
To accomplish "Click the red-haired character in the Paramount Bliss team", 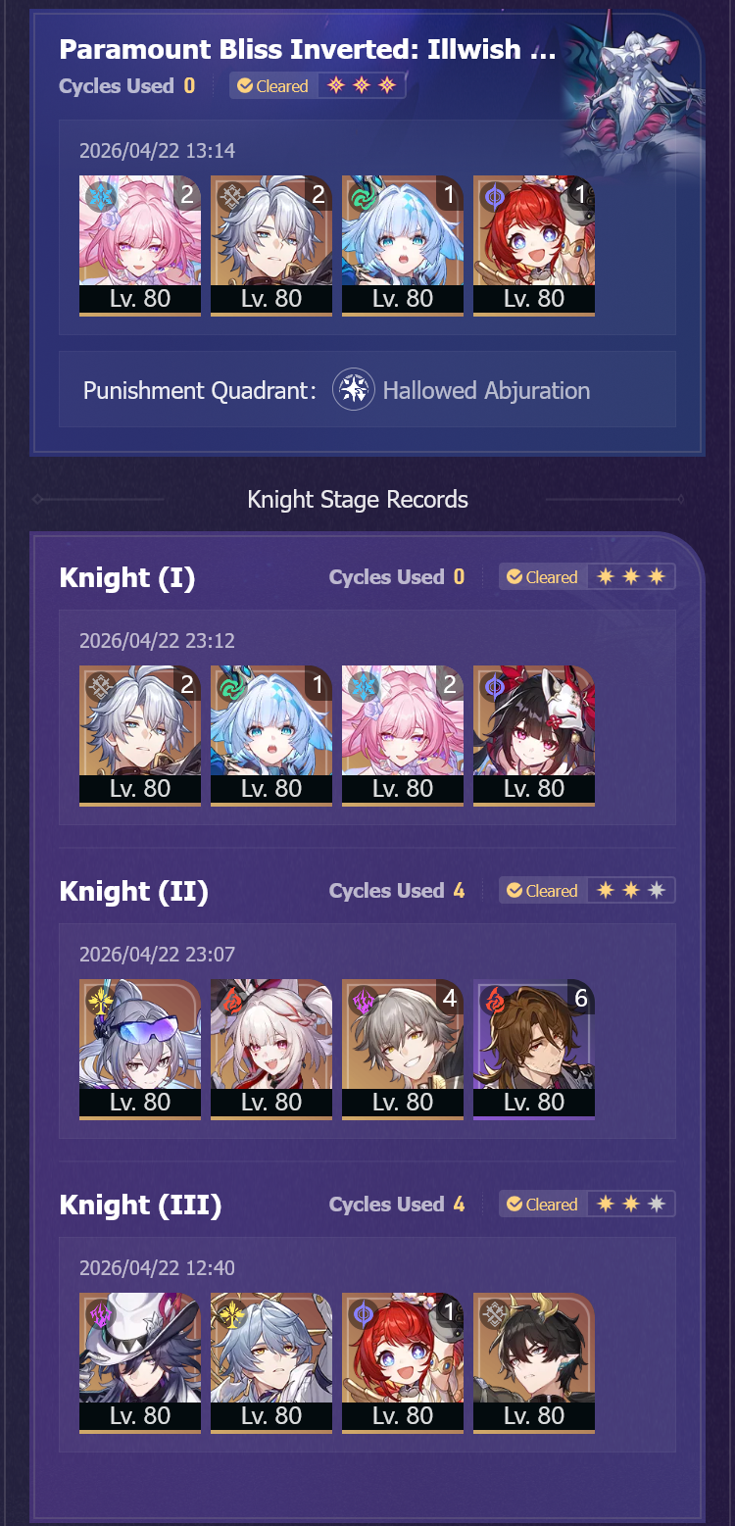I will coord(534,246).
